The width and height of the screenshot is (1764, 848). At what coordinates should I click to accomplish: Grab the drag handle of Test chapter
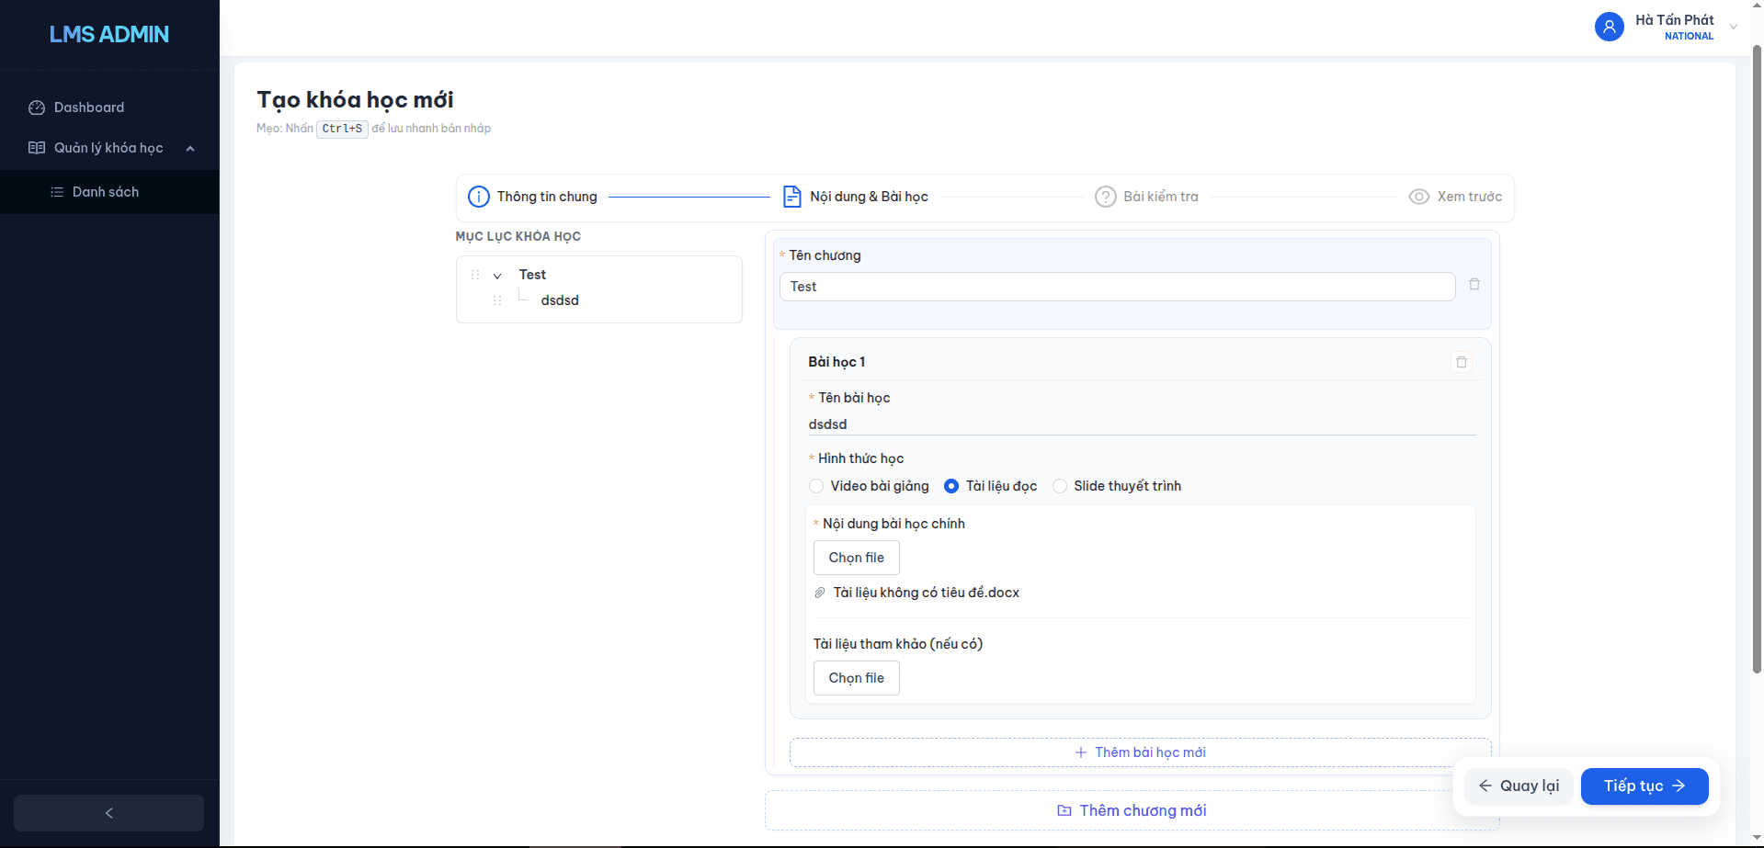(x=475, y=275)
